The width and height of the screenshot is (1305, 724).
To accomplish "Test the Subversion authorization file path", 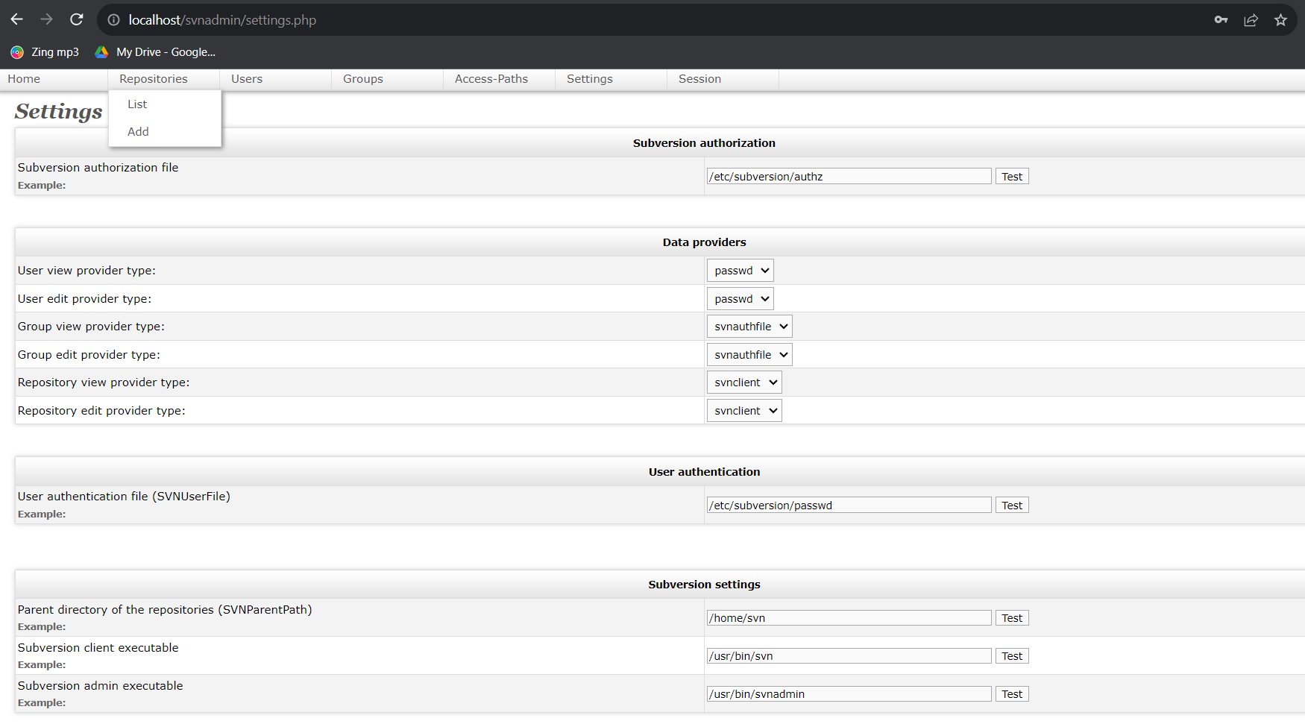I will point(1011,177).
